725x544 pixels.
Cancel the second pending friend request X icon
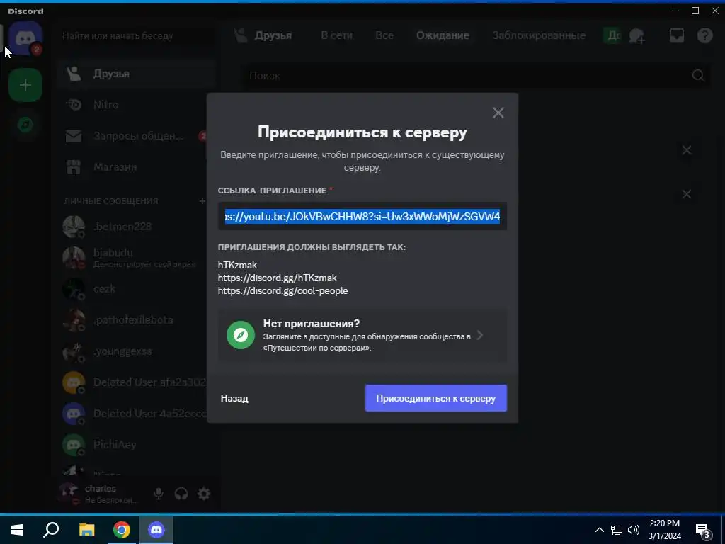click(x=687, y=194)
